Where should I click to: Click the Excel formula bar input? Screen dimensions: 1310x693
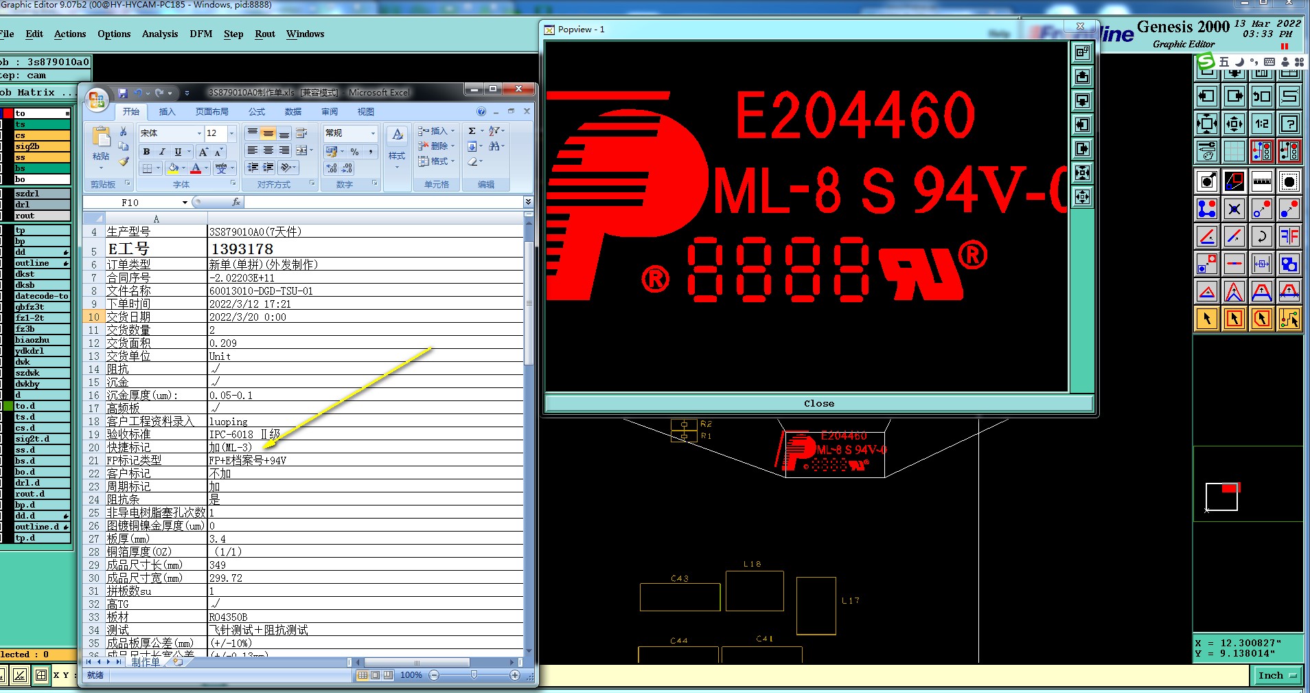point(383,202)
